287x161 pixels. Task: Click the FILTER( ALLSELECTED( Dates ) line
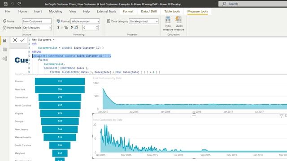tap(105, 72)
